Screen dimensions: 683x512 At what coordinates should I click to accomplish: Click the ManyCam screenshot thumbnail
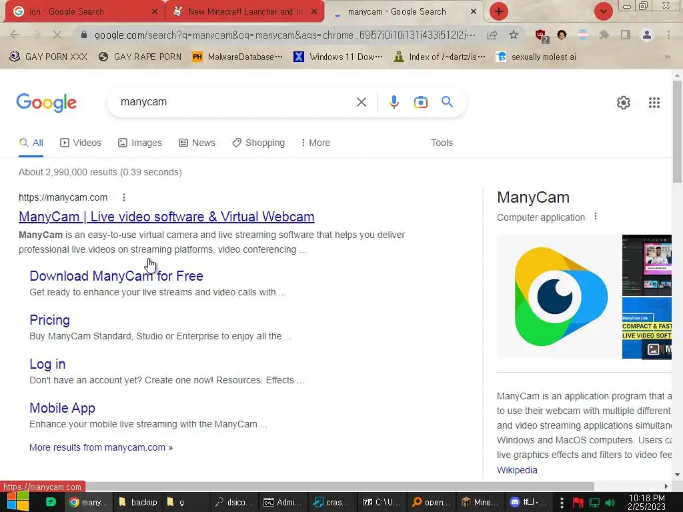[647, 265]
